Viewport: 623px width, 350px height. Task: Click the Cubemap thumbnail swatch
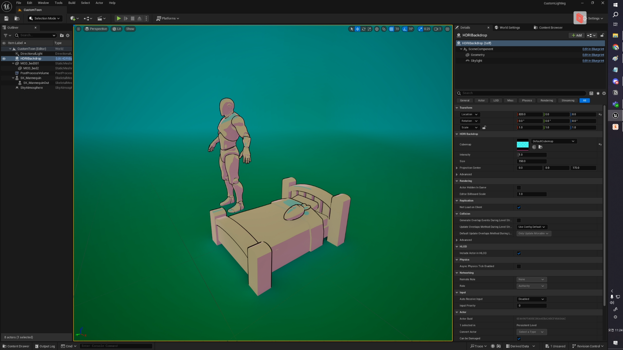click(522, 145)
